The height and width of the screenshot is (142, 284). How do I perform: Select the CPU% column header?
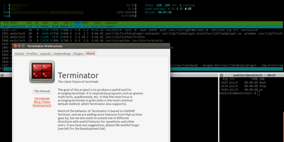tap(77, 23)
